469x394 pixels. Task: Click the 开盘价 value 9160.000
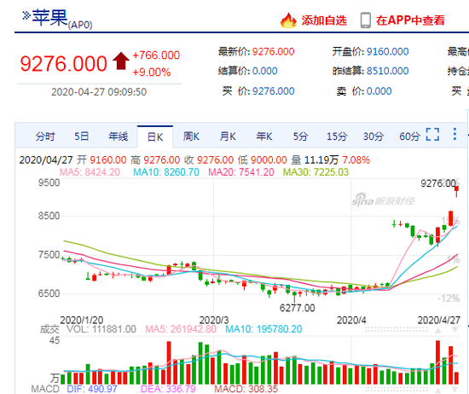pos(388,52)
